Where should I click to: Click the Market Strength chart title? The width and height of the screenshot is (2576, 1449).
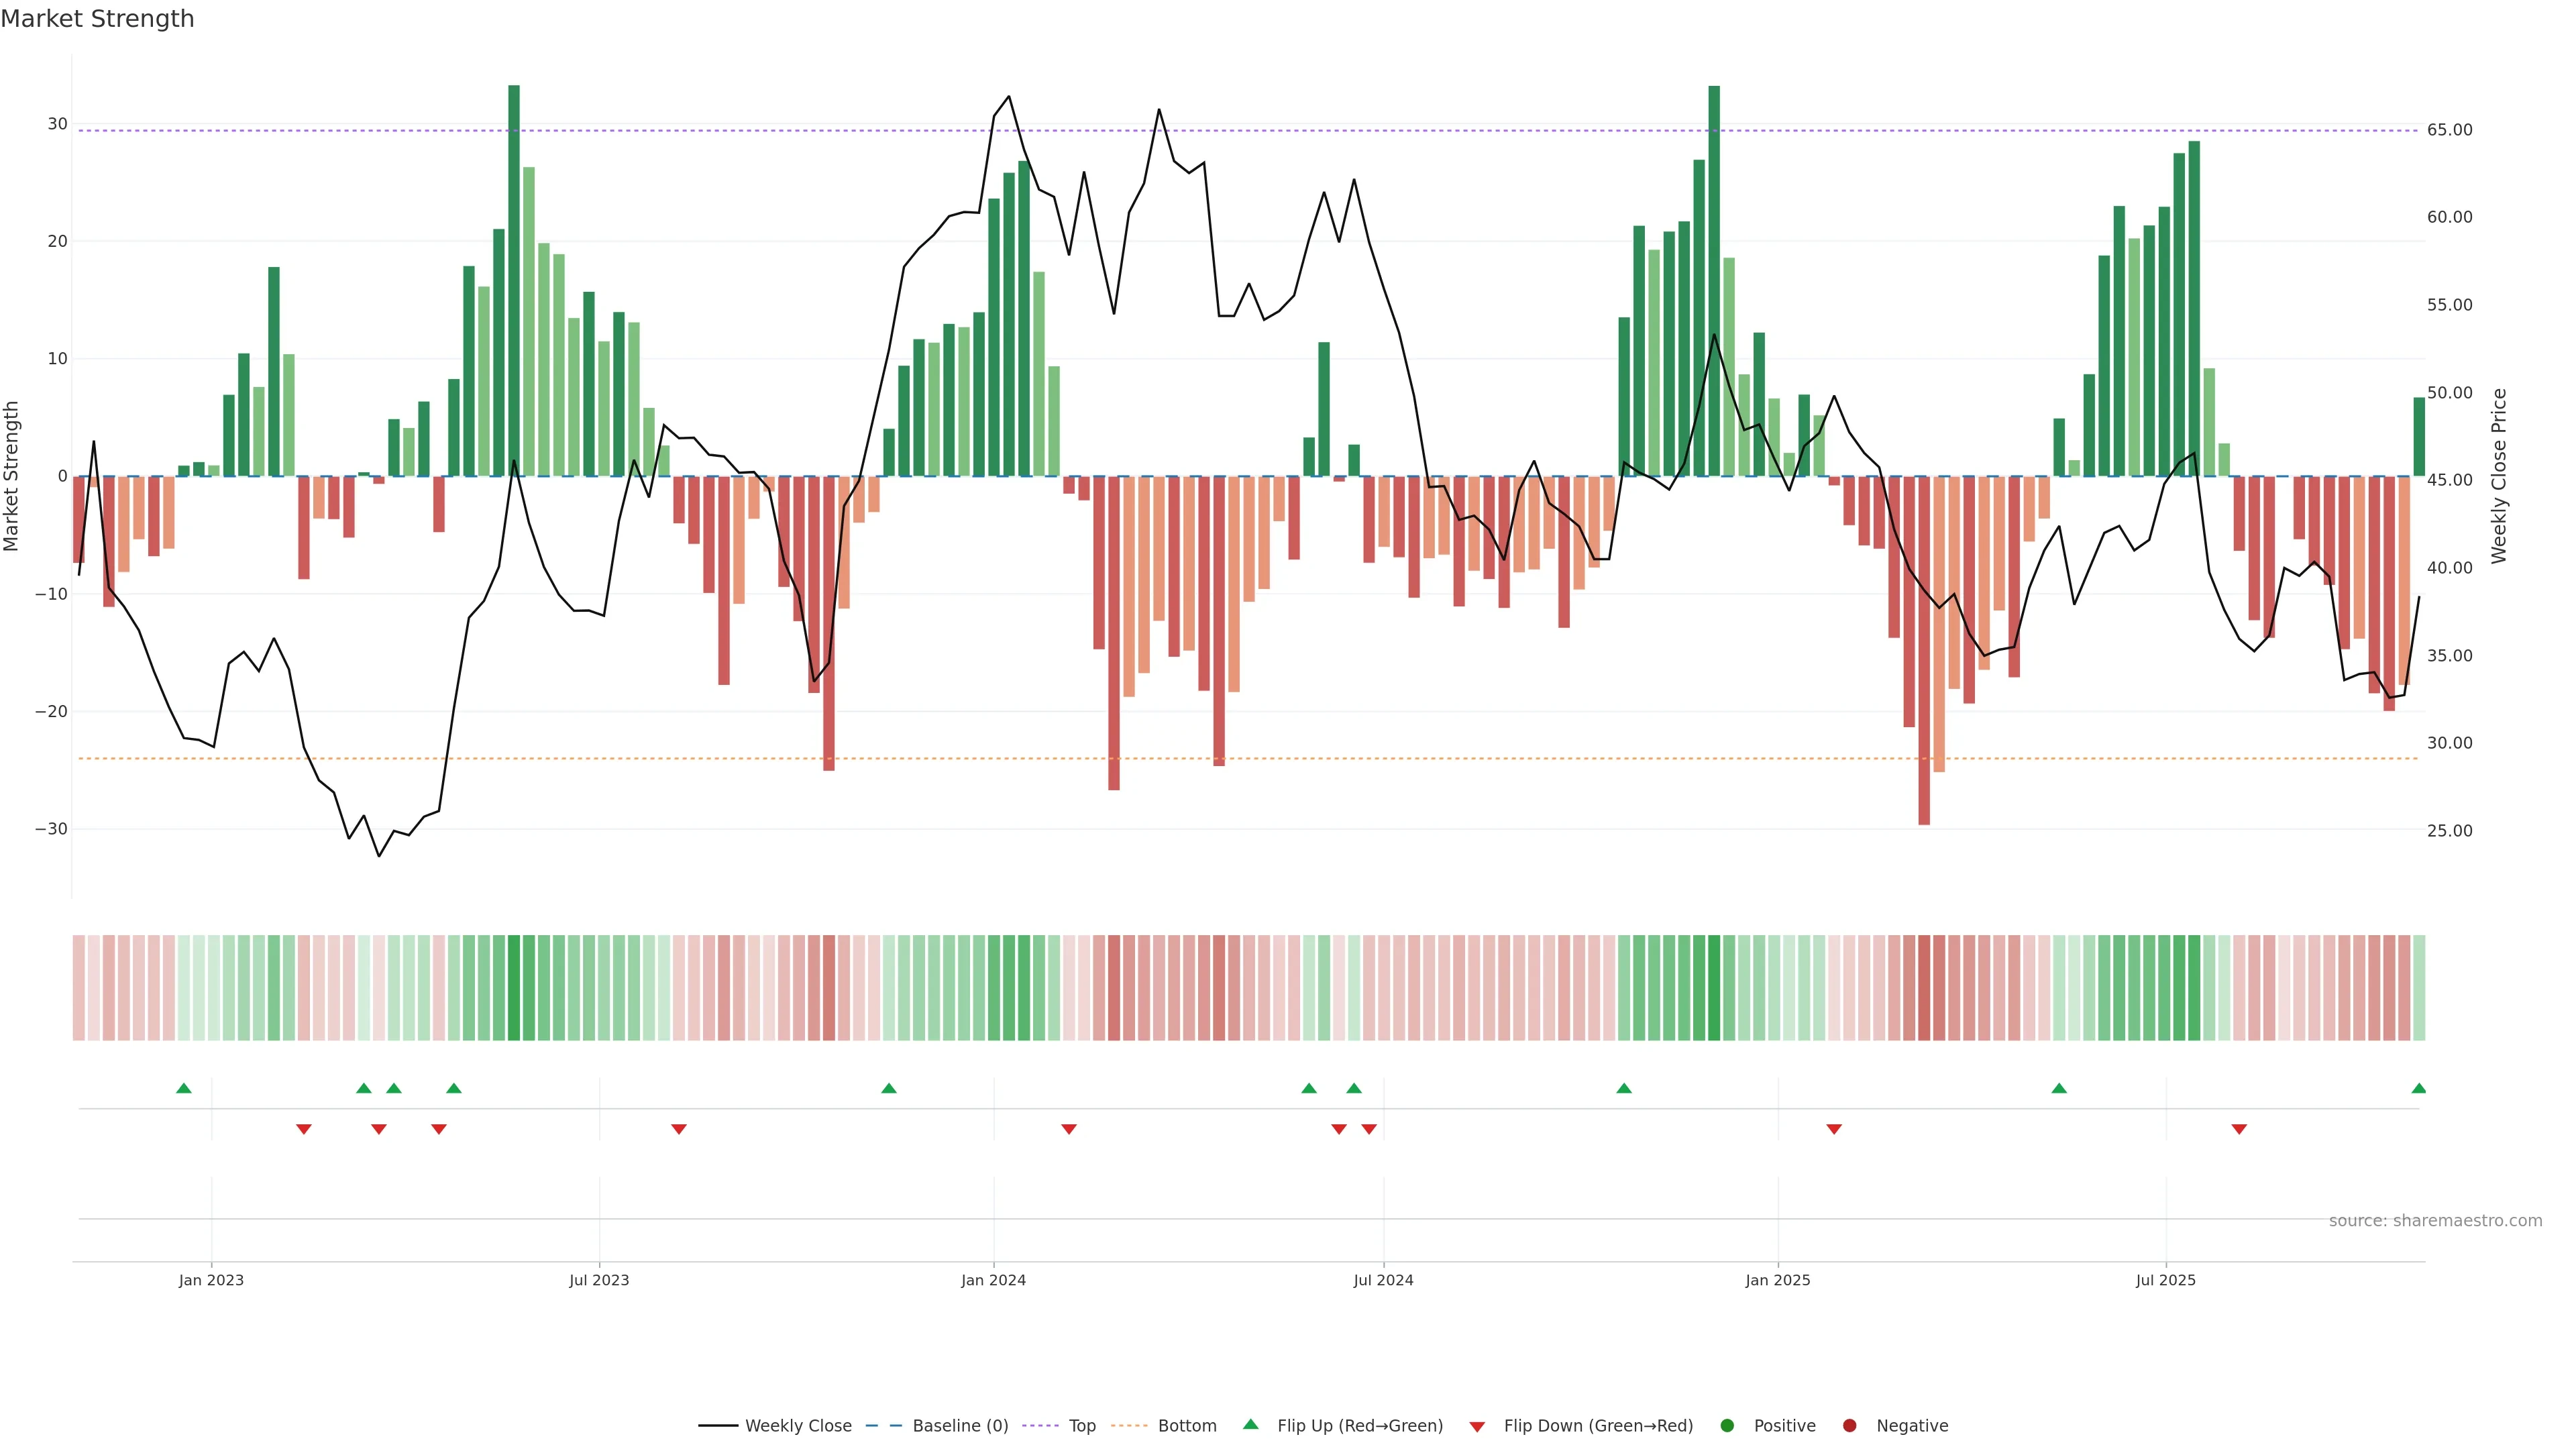[x=97, y=19]
